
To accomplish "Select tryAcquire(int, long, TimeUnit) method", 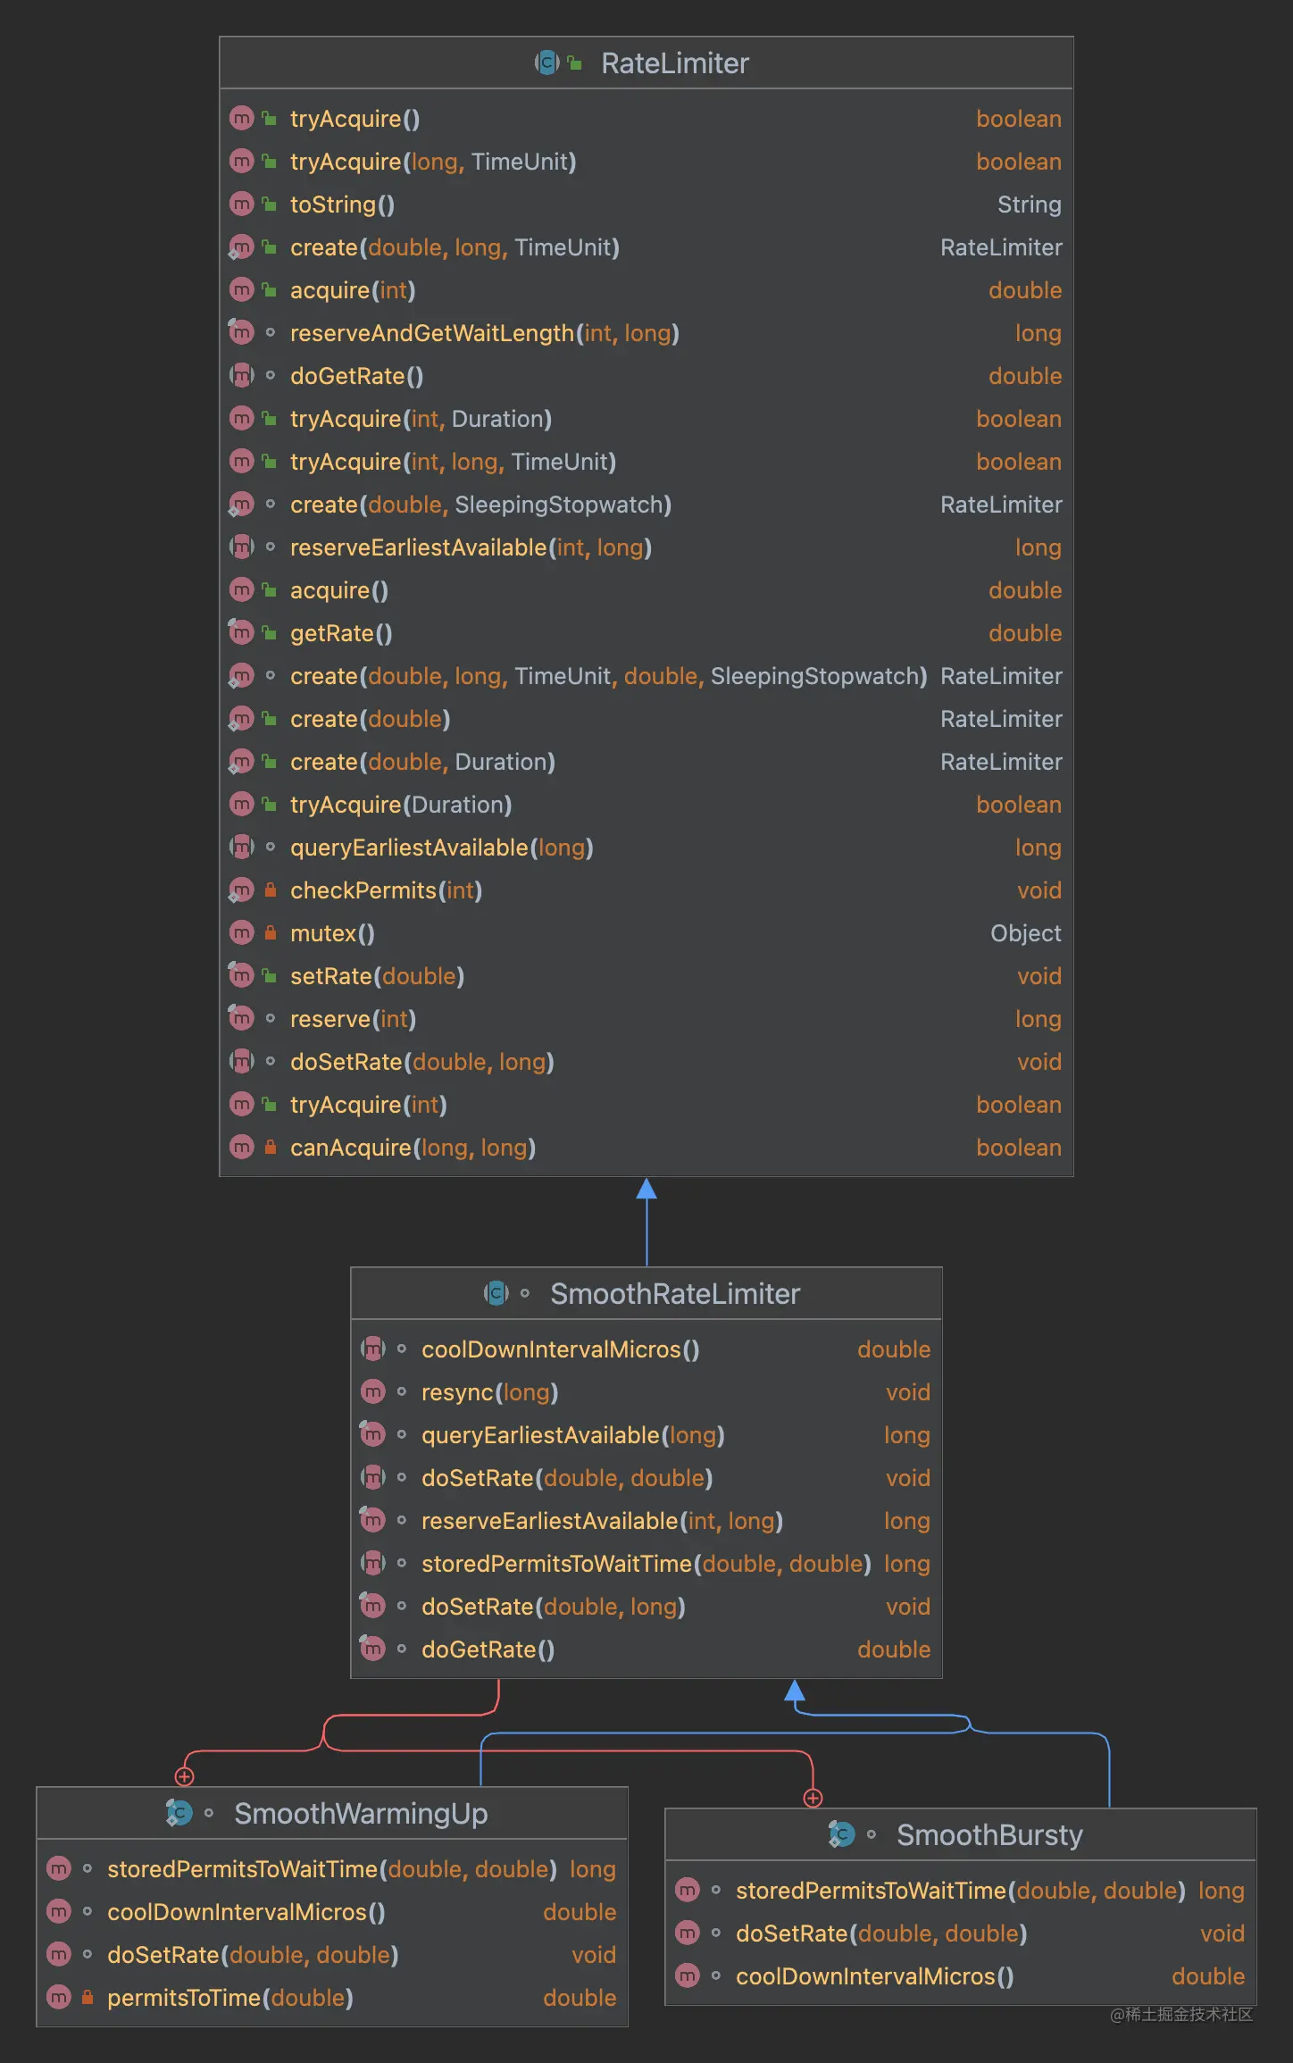I will (646, 461).
